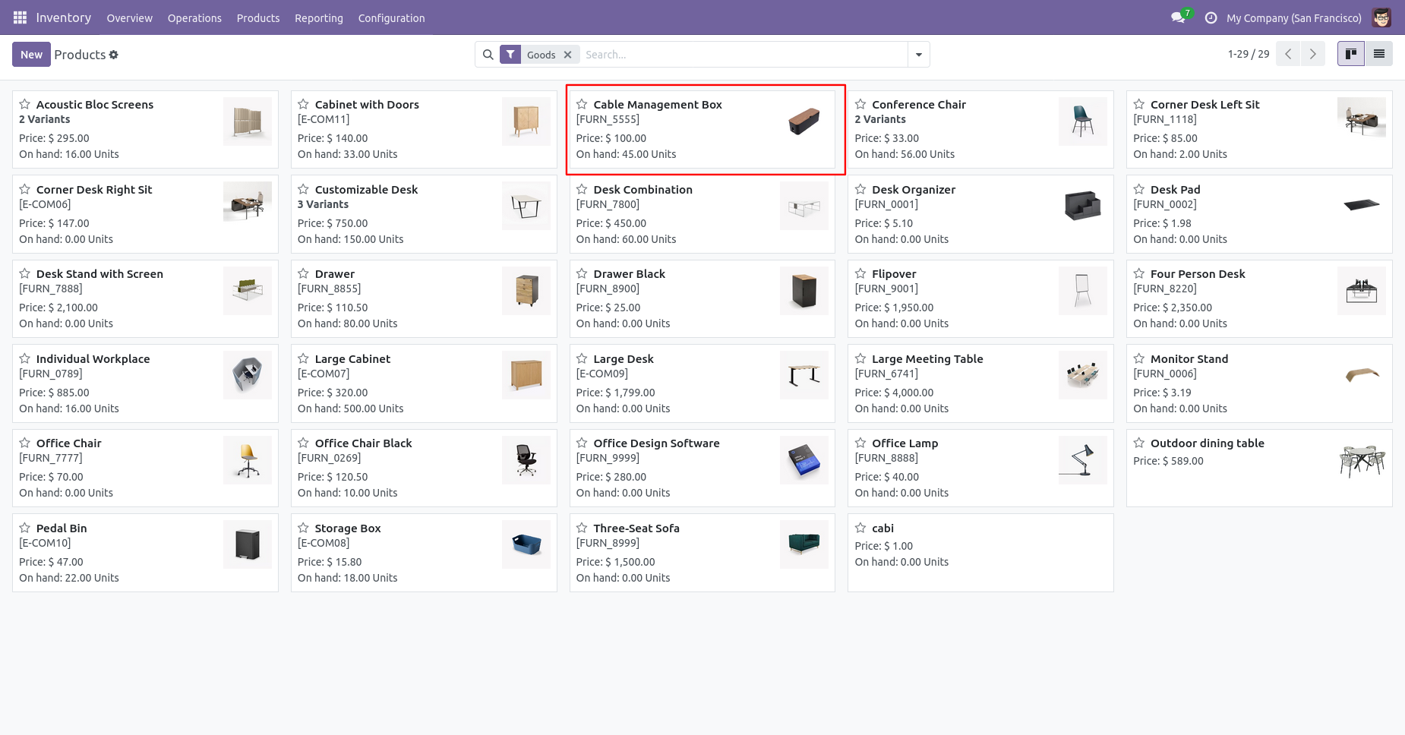
Task: Open the Large Meeting Table product
Action: [980, 383]
